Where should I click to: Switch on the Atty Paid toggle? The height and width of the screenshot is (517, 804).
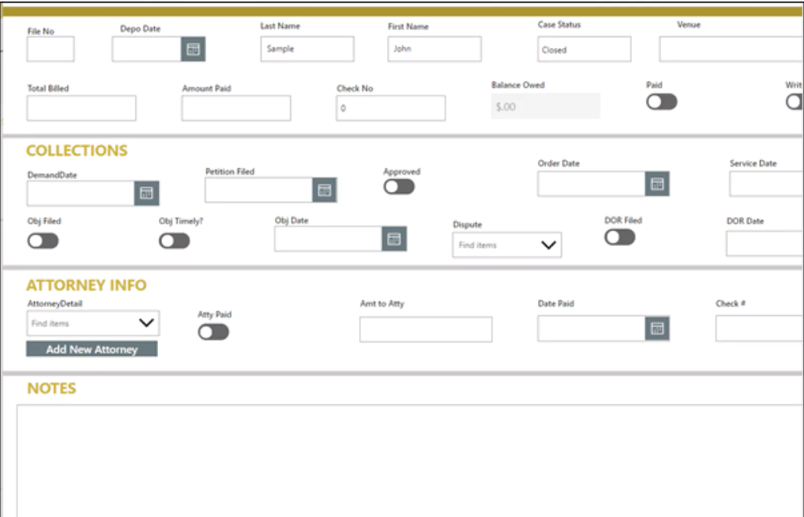click(214, 332)
